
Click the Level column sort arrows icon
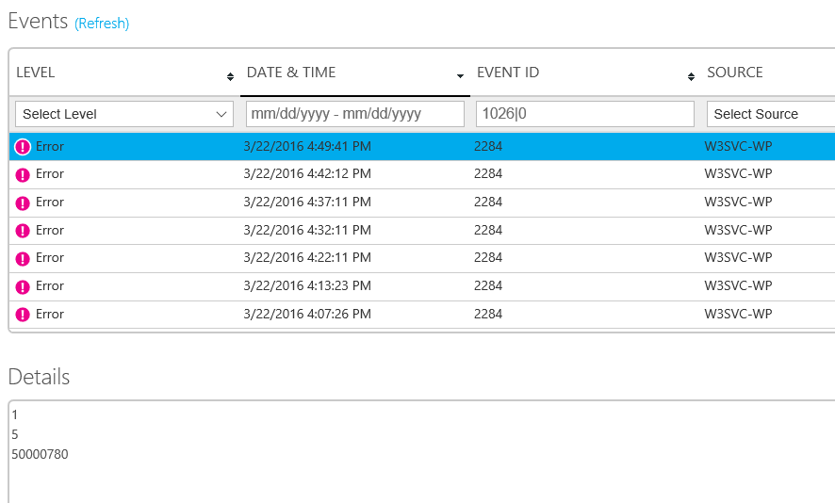coord(230,75)
